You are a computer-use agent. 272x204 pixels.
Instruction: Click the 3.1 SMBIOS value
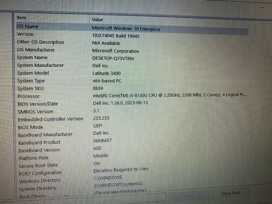(96, 110)
